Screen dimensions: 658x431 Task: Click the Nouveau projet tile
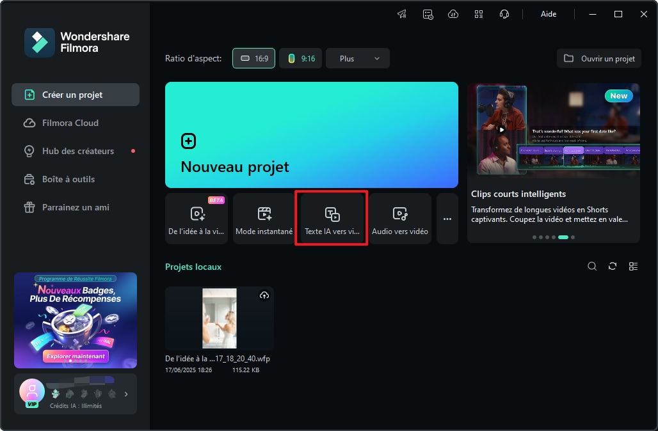(x=311, y=134)
